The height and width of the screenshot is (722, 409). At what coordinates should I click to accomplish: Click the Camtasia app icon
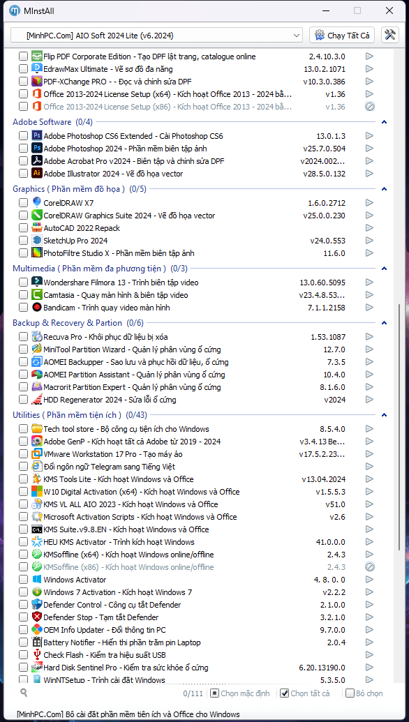pyautogui.click(x=37, y=294)
